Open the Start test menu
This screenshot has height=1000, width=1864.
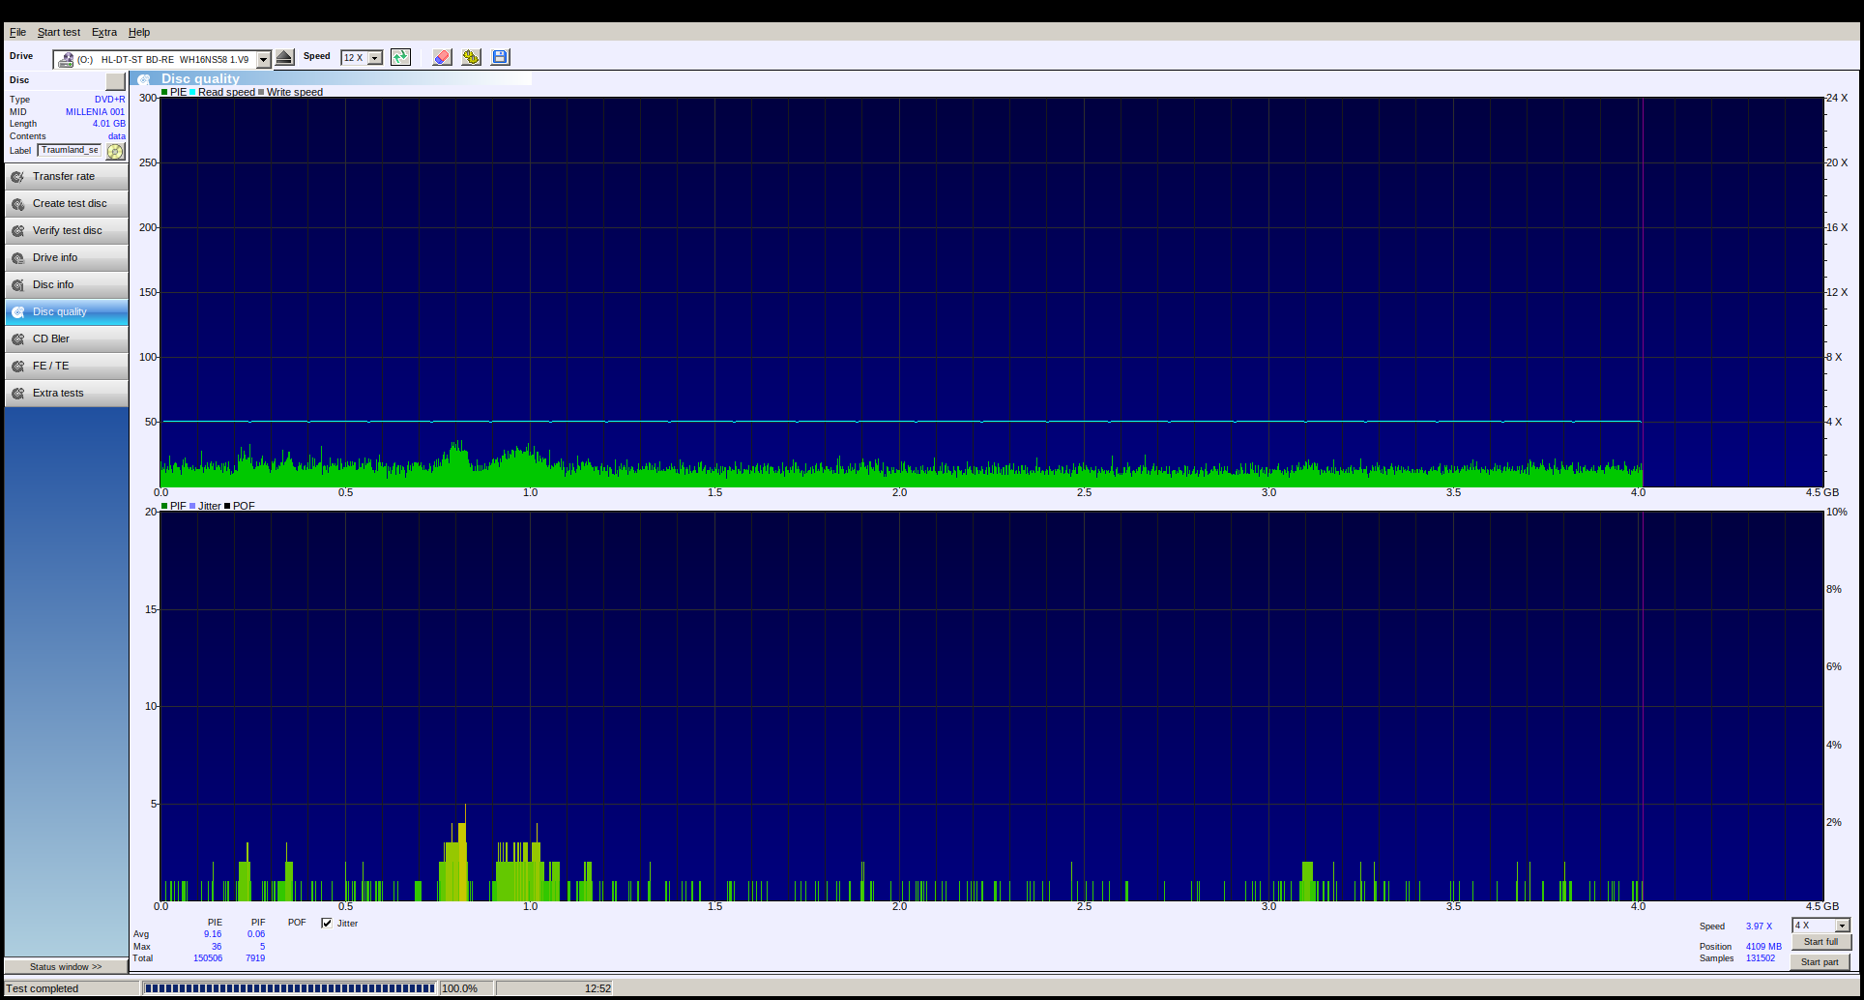(x=58, y=32)
